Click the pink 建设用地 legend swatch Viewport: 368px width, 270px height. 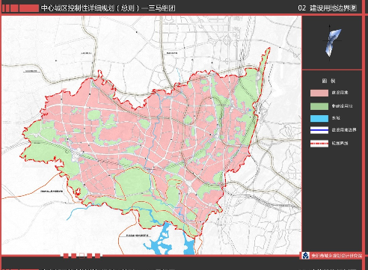coord(319,93)
